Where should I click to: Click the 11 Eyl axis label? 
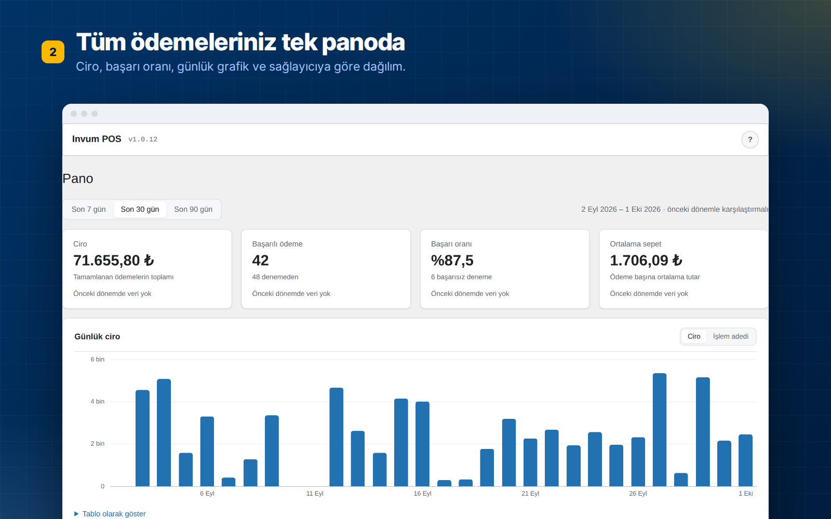point(315,494)
